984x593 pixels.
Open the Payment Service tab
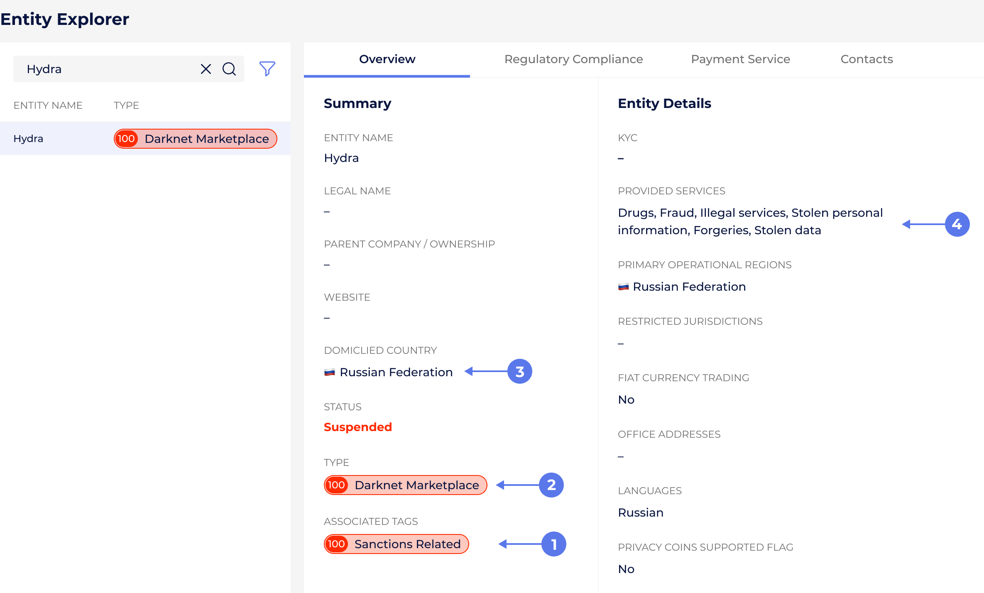click(741, 59)
